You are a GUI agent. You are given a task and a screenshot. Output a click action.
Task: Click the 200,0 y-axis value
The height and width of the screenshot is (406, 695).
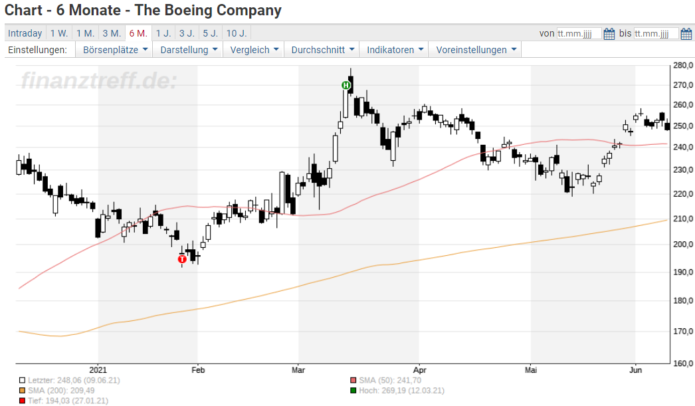point(683,245)
